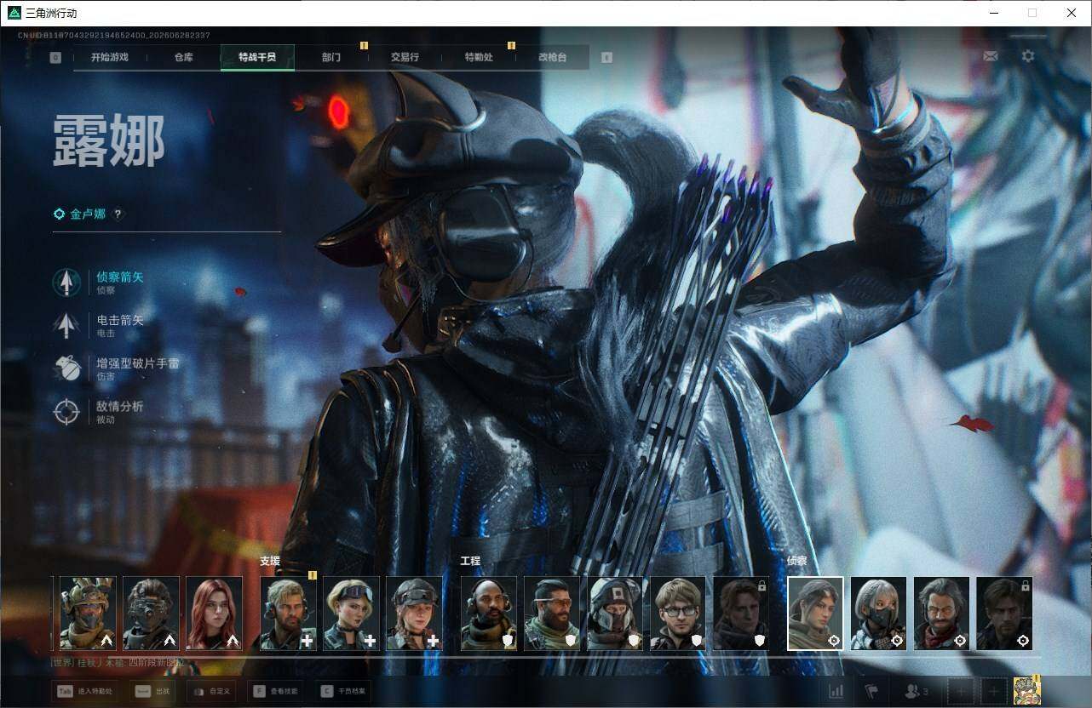
Task: Click the E key icon right of the tabs
Action: 606,58
